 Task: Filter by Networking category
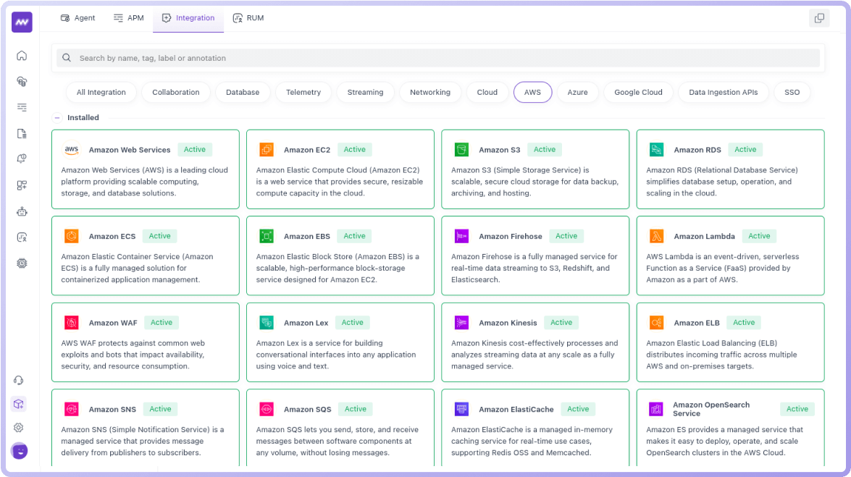point(429,92)
